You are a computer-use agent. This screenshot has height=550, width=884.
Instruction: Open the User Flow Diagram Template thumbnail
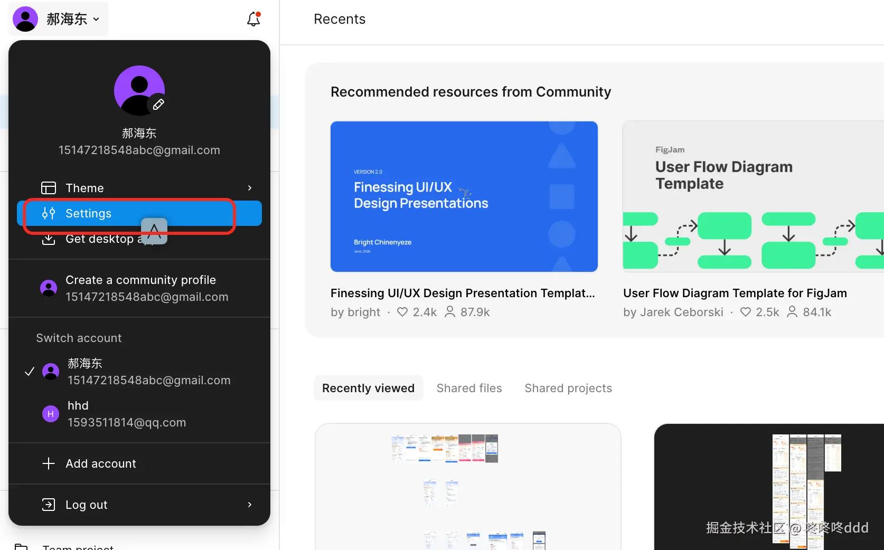(x=754, y=196)
